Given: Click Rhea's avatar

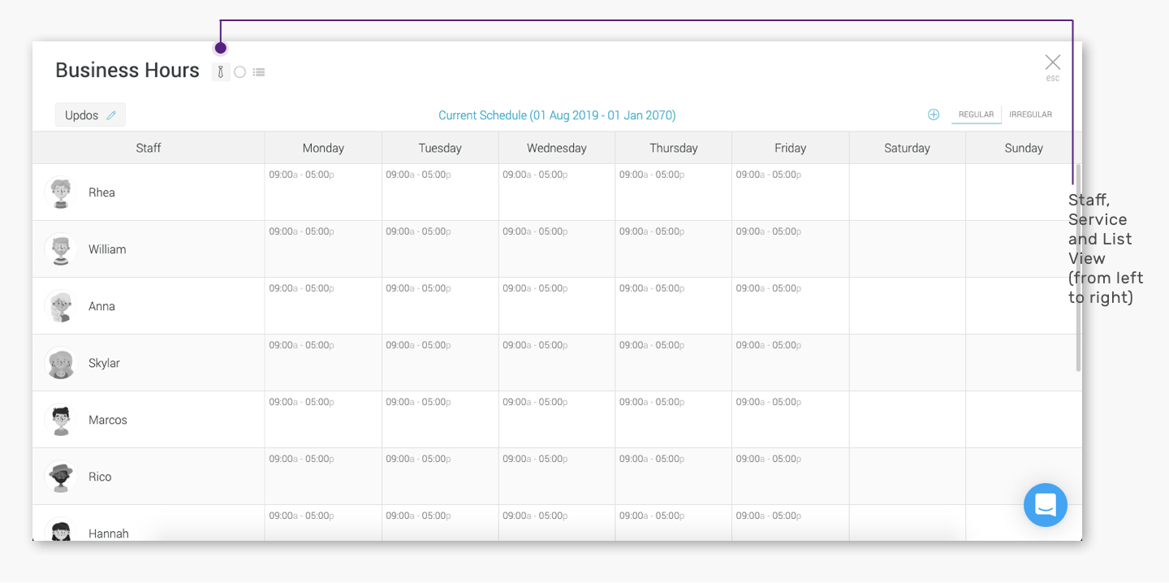Looking at the screenshot, I should coord(61,192).
